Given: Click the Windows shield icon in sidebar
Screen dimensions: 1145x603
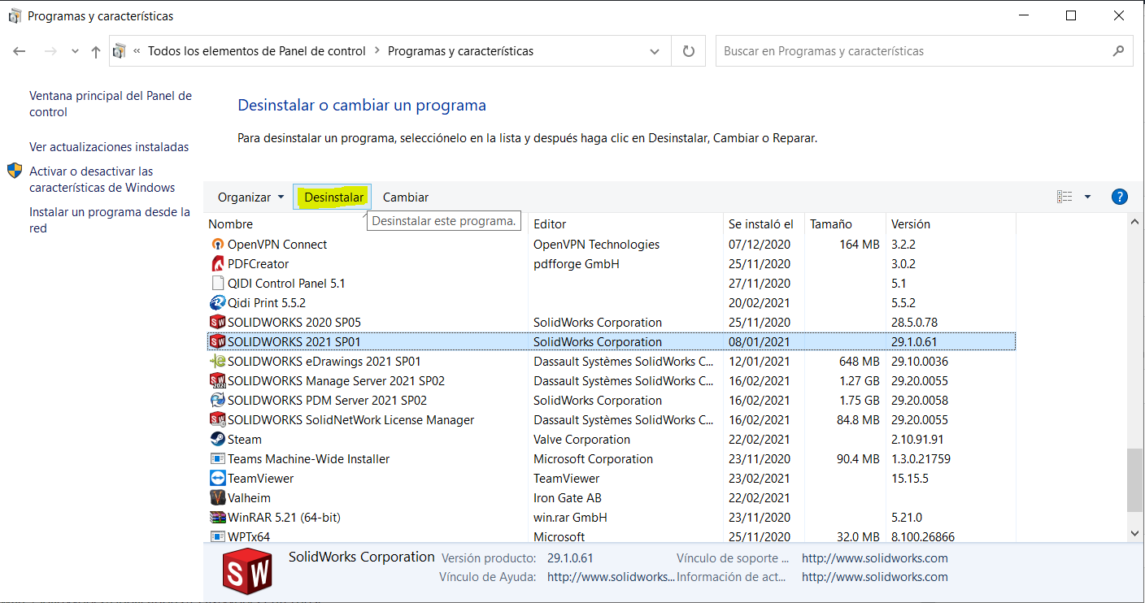Looking at the screenshot, I should point(15,171).
